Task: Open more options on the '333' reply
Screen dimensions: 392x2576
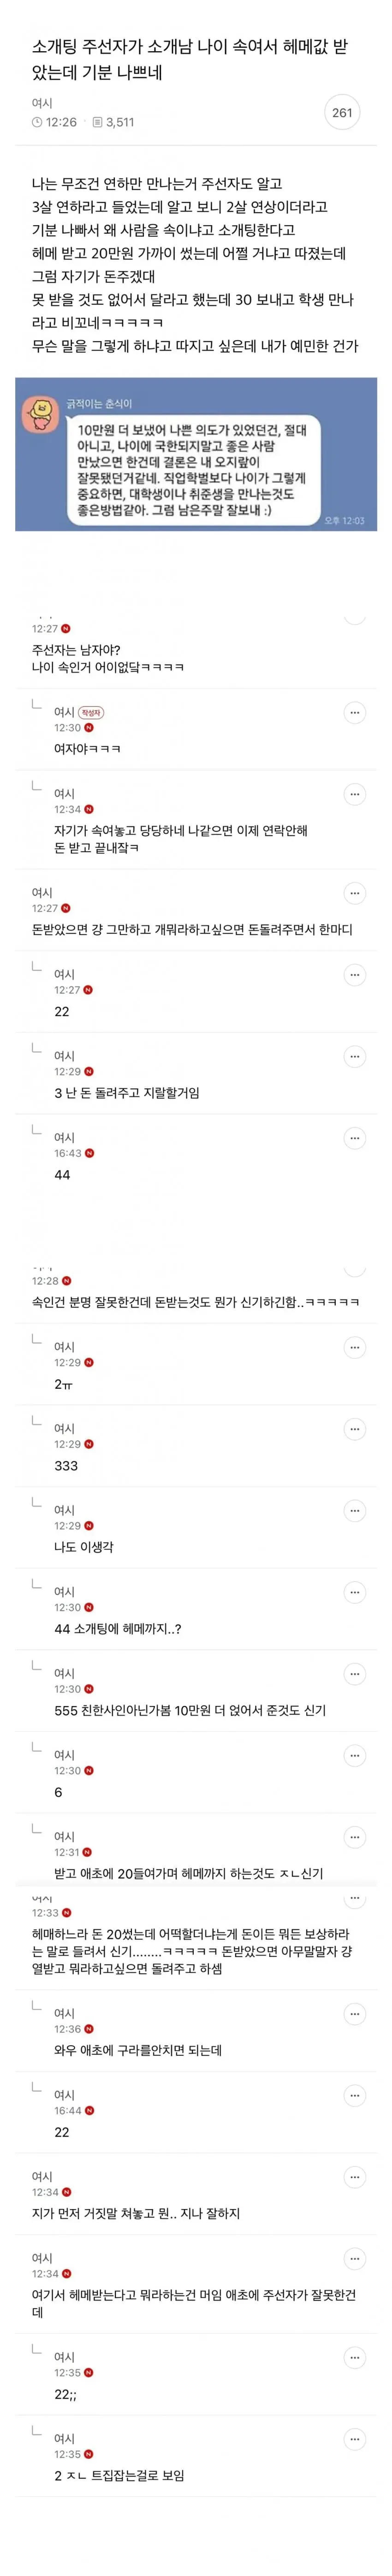Action: (354, 1429)
